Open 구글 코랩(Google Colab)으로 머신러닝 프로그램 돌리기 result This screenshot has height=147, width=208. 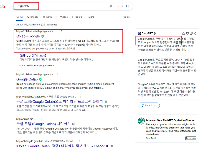coord(60,101)
